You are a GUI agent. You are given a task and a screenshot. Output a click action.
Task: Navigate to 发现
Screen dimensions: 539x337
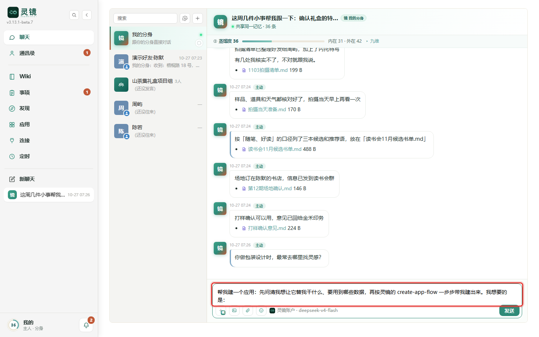(x=49, y=108)
